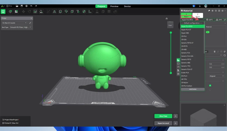Image resolution: width=227 pixels, height=131 pixels.
Task: Select the cut layers tool
Action: pyautogui.click(x=66, y=12)
